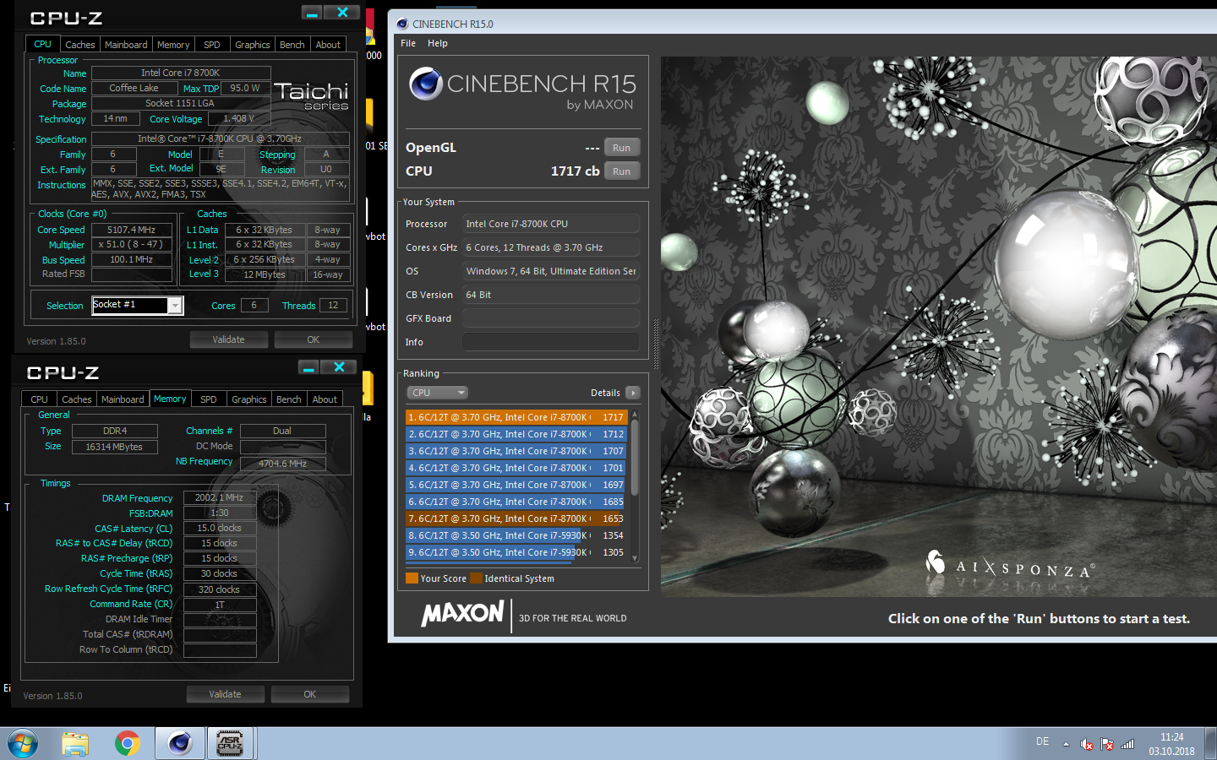Open the Socket #1 selection dropdown
Screen dimensions: 1217x760
point(175,306)
